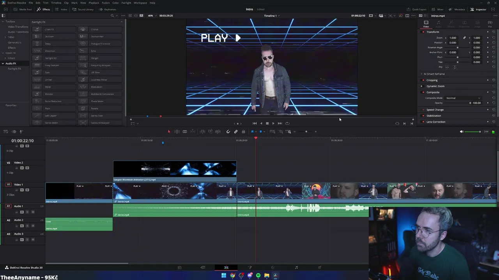Select the Chain FX audio effect
The image size is (499, 280).
pyautogui.click(x=54, y=29)
